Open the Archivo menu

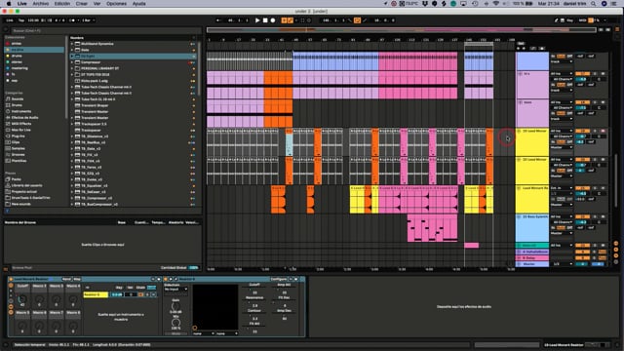(x=41, y=4)
